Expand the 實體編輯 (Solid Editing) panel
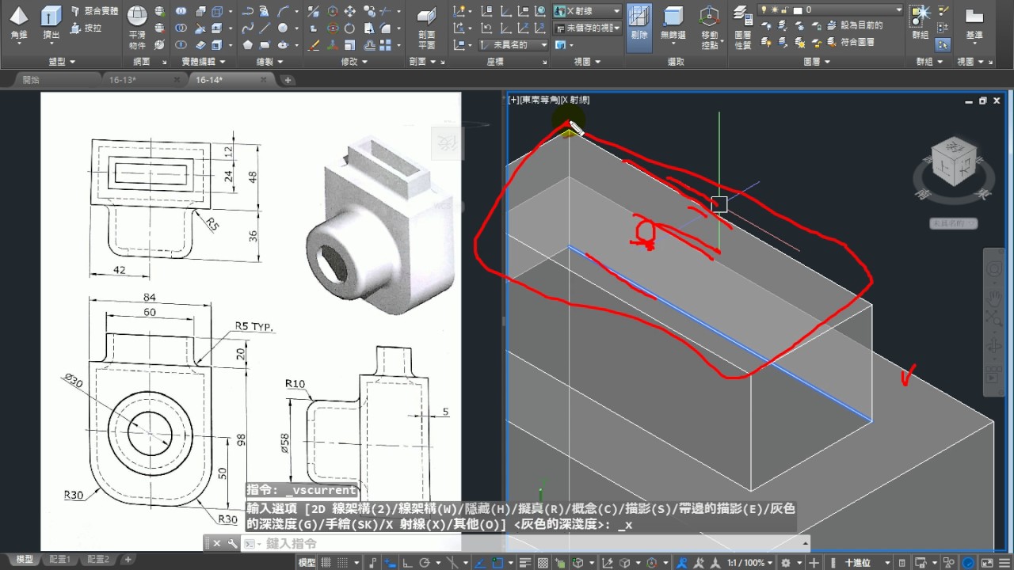This screenshot has height=570, width=1014. tap(203, 61)
